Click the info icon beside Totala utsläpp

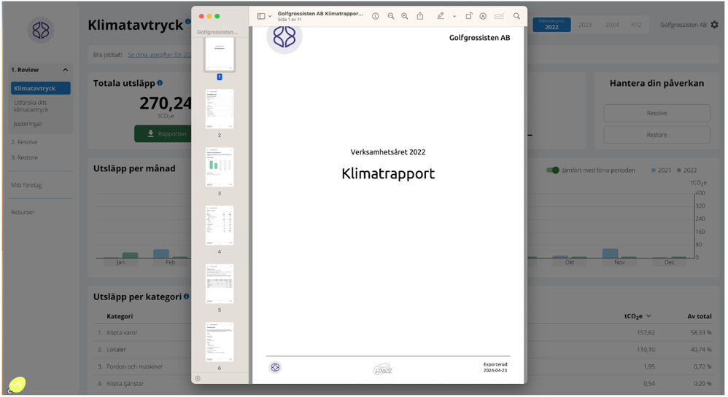(x=160, y=83)
